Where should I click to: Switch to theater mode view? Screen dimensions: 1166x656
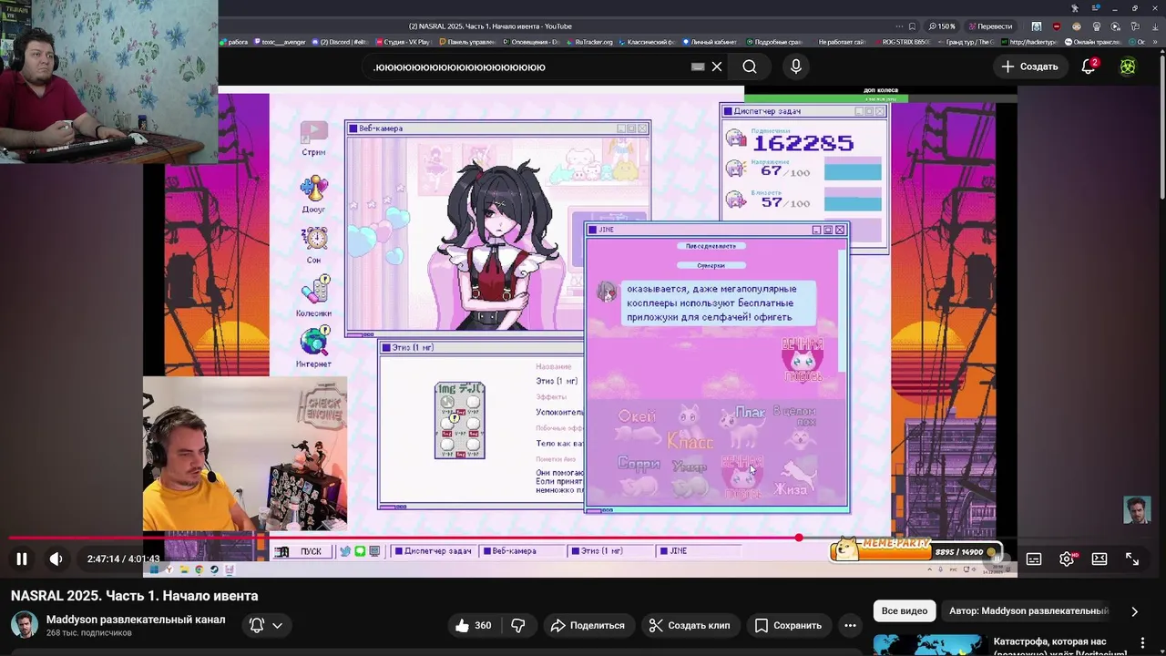pos(1100,559)
